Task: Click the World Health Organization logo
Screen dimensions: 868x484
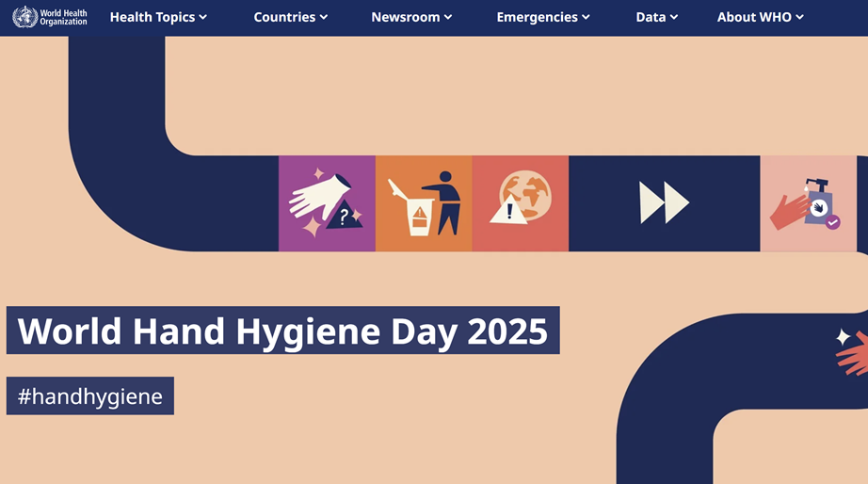Action: pyautogui.click(x=50, y=17)
